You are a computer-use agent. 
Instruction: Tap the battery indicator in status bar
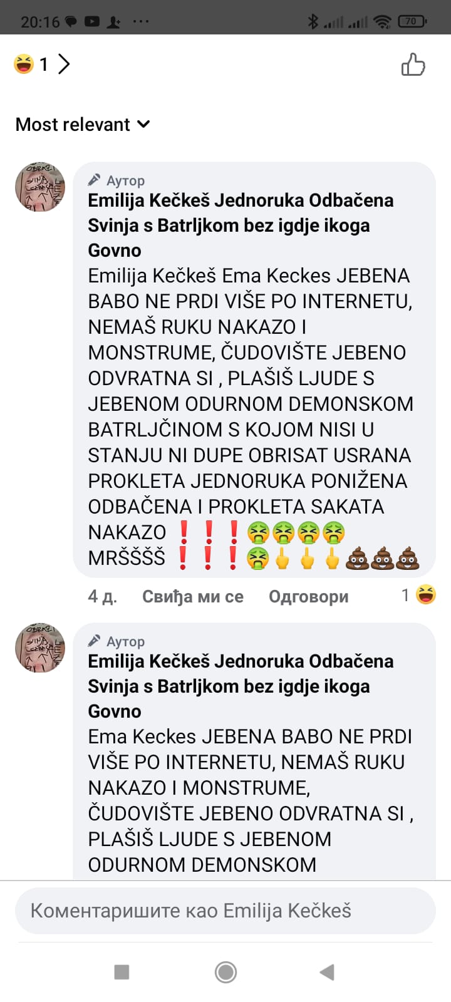(x=412, y=21)
